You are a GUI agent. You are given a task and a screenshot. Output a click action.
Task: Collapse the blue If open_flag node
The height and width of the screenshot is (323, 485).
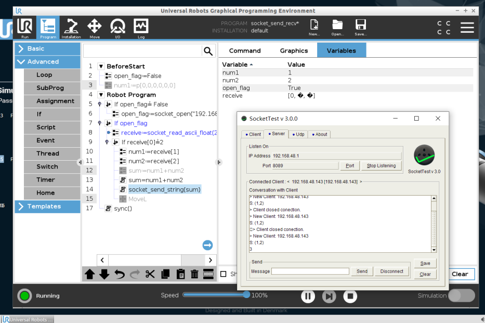pyautogui.click(x=100, y=123)
